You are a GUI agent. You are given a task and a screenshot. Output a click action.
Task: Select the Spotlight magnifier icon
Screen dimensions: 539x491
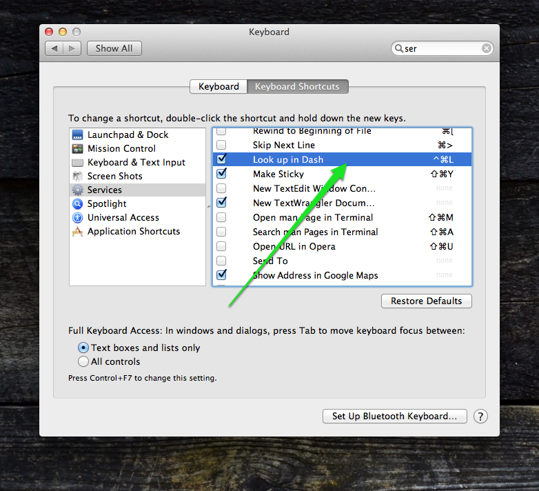(x=77, y=204)
